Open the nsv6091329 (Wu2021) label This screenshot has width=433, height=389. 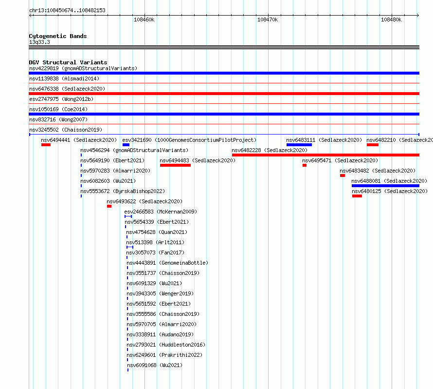(x=154, y=283)
